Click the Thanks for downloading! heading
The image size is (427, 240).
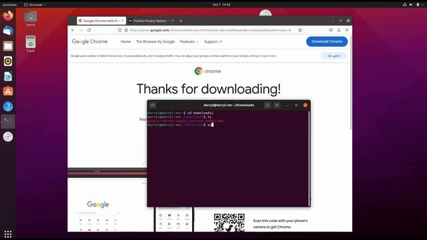(208, 89)
